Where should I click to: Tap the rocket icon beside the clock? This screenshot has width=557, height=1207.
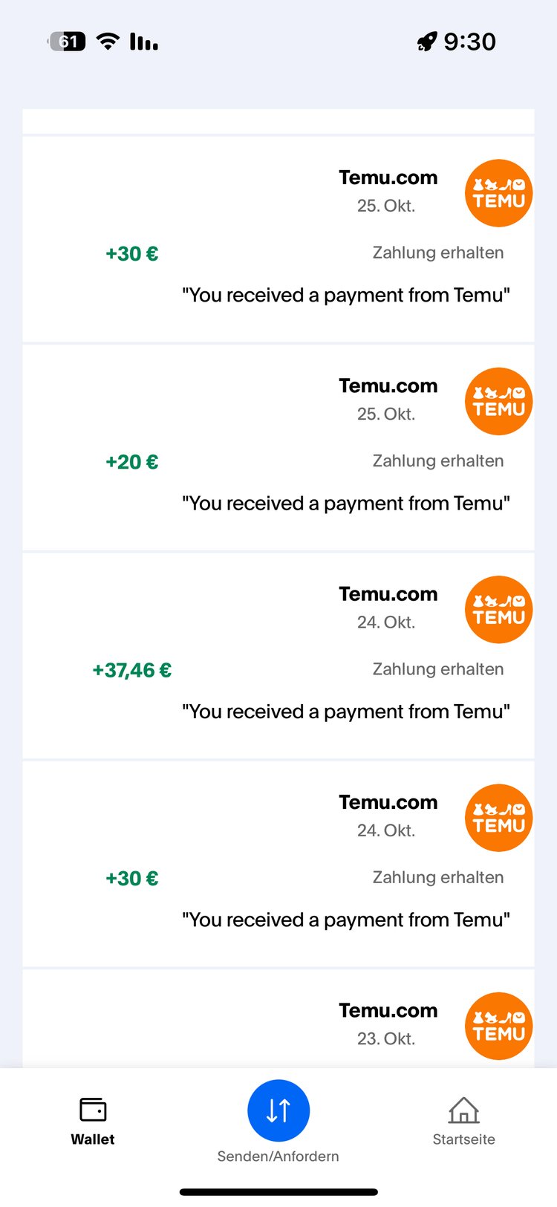tap(427, 42)
